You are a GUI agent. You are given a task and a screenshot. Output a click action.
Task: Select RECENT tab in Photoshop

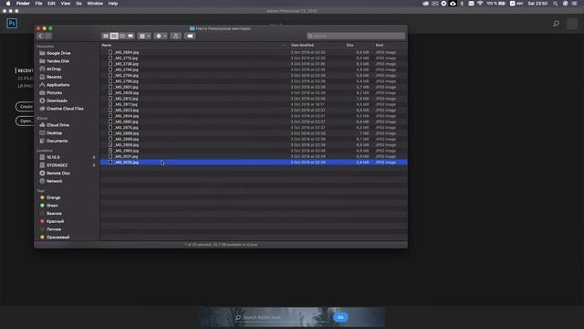26,70
